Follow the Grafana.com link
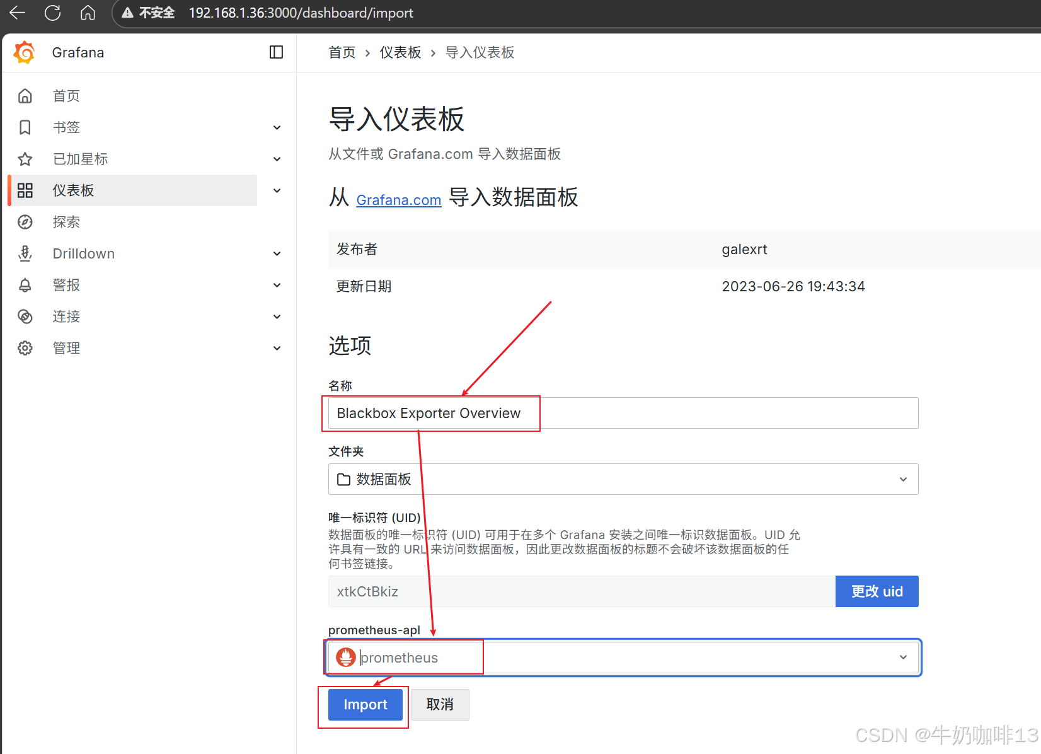The width and height of the screenshot is (1041, 754). 399,200
